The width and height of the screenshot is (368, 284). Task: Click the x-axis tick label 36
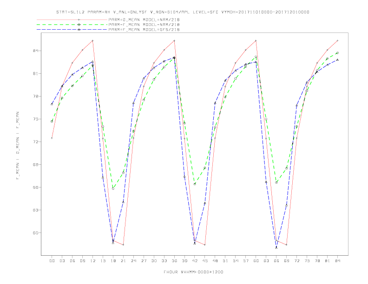point(174,261)
